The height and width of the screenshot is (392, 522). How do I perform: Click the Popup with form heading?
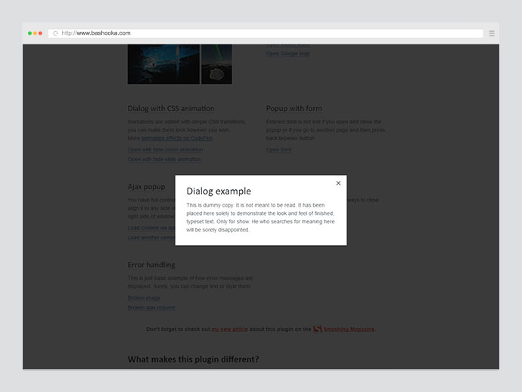coord(294,108)
